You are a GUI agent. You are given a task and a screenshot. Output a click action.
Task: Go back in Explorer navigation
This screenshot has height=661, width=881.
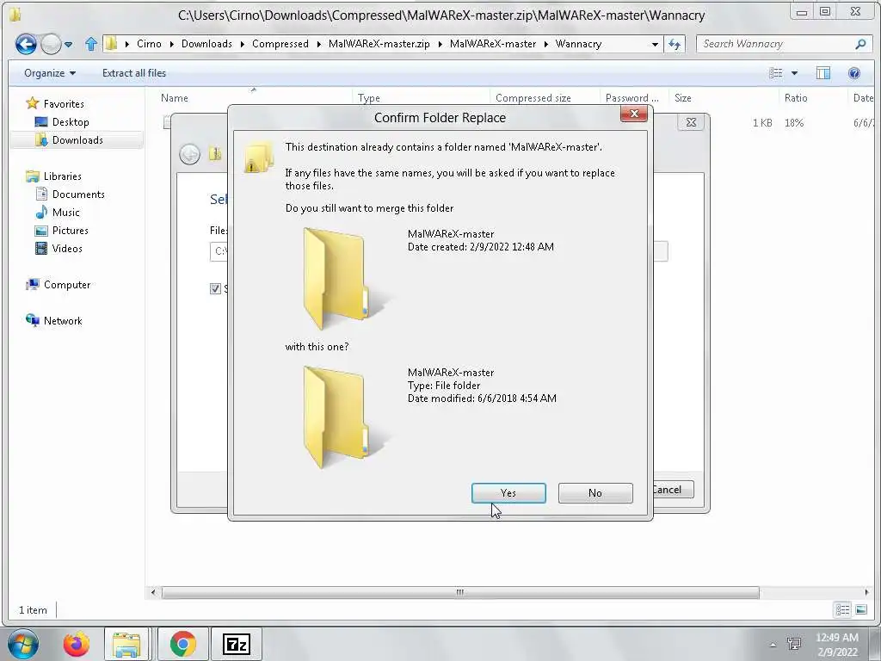[x=26, y=44]
